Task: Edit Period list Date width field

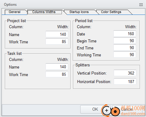Action: tap(125, 34)
